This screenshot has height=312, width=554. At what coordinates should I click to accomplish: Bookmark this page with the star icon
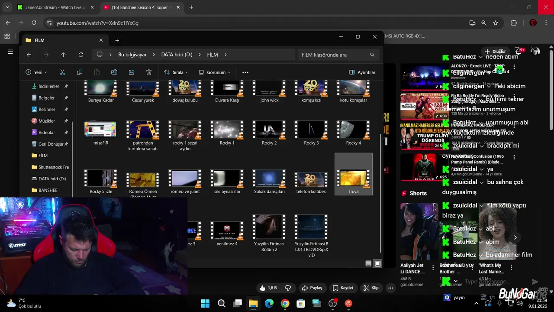coord(496,23)
